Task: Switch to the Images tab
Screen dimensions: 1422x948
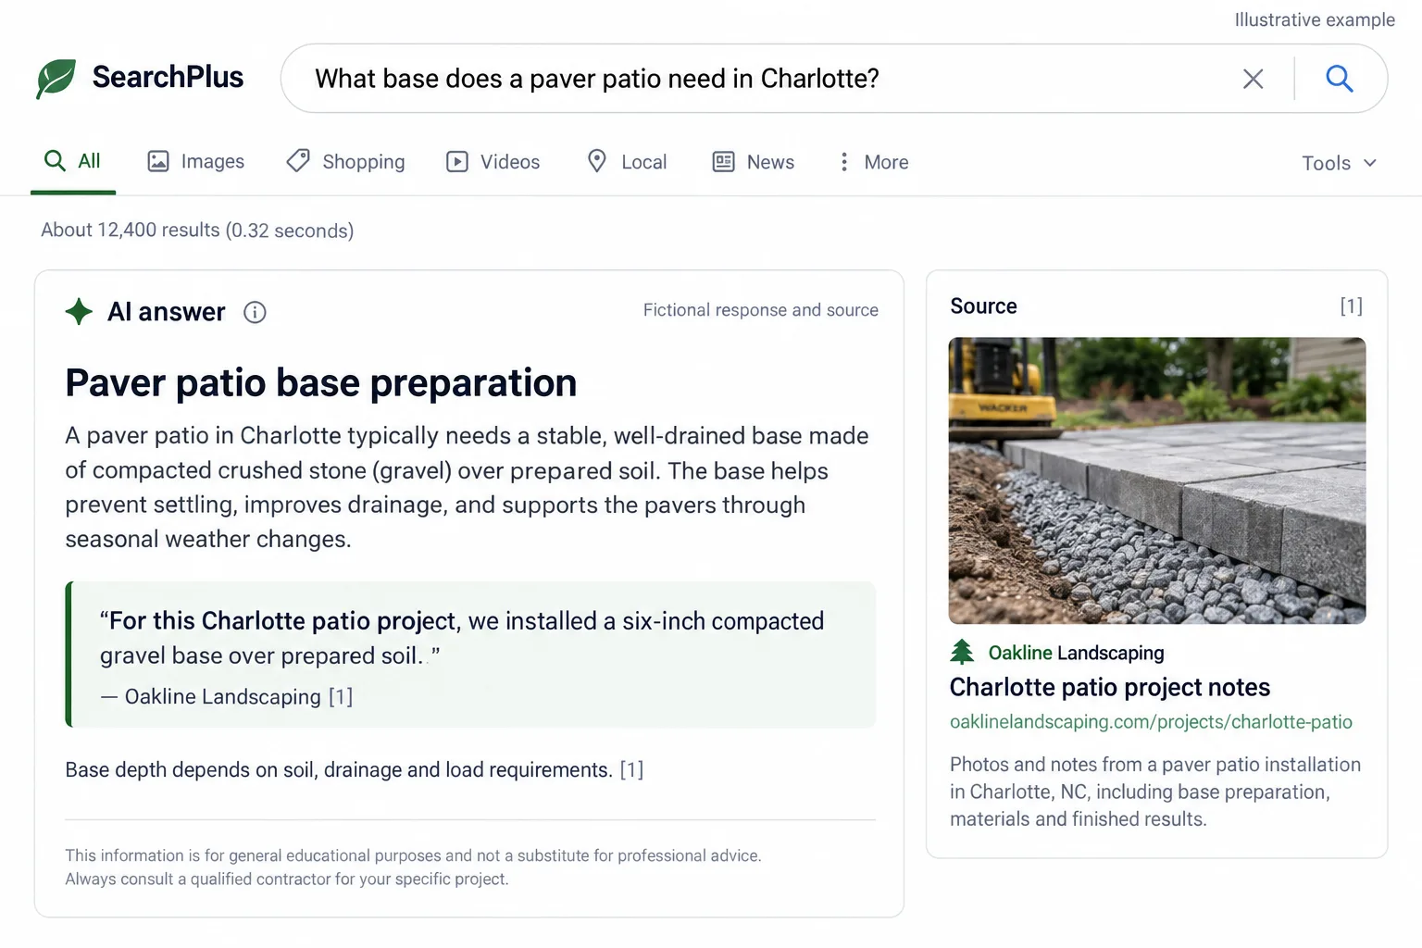Action: pyautogui.click(x=195, y=162)
